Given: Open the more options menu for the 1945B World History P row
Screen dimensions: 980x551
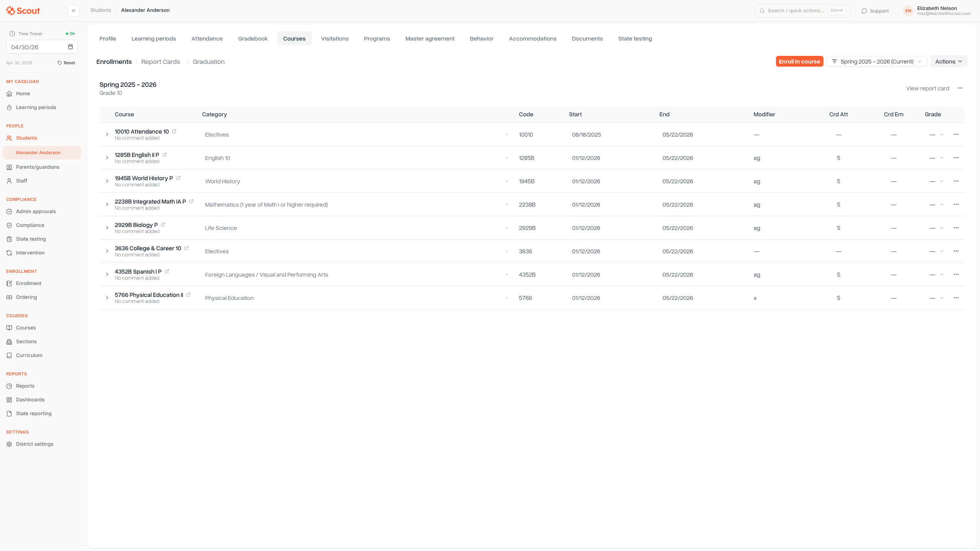Looking at the screenshot, I should (956, 181).
